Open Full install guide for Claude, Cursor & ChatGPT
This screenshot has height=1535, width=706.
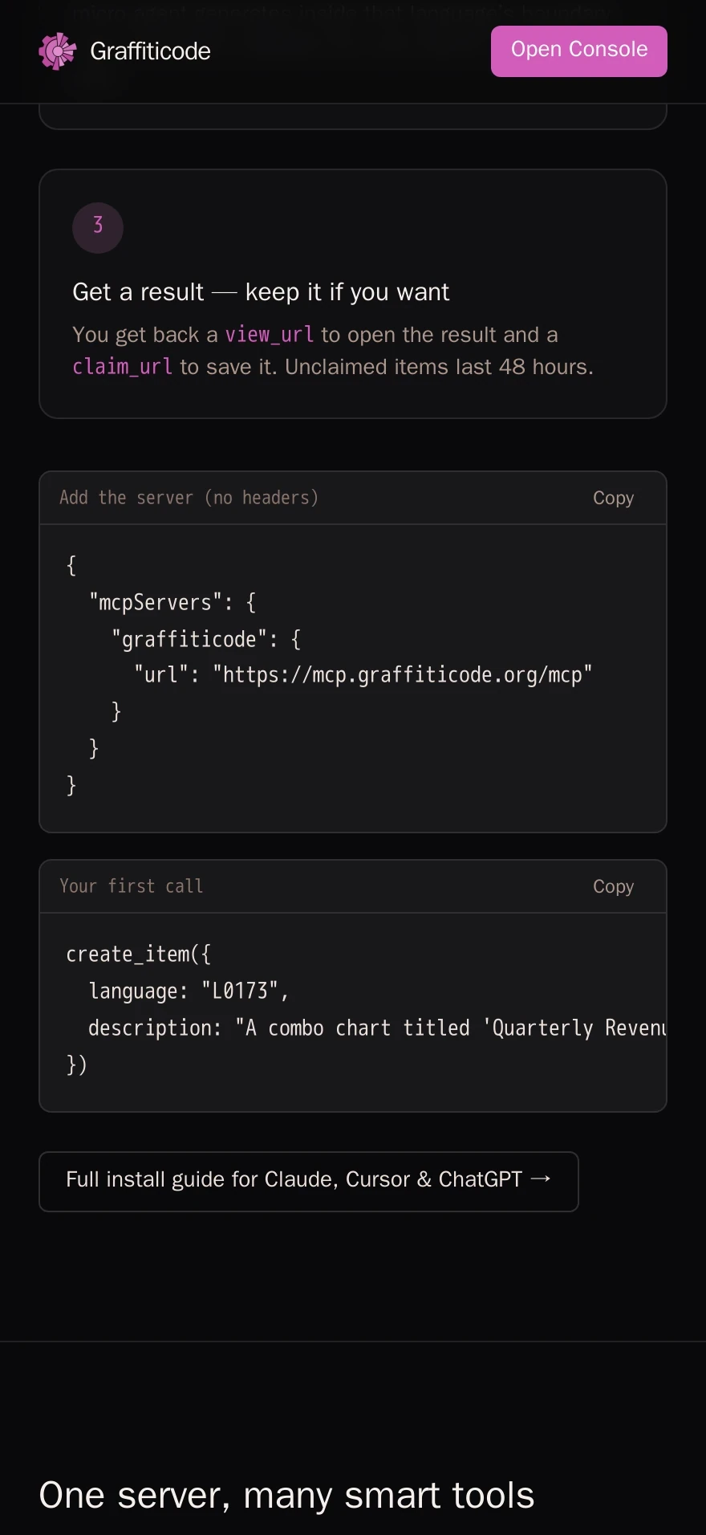coord(309,1181)
